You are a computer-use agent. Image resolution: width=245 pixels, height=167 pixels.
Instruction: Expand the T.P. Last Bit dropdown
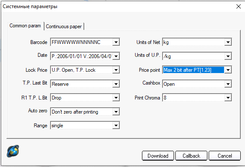click(116, 84)
